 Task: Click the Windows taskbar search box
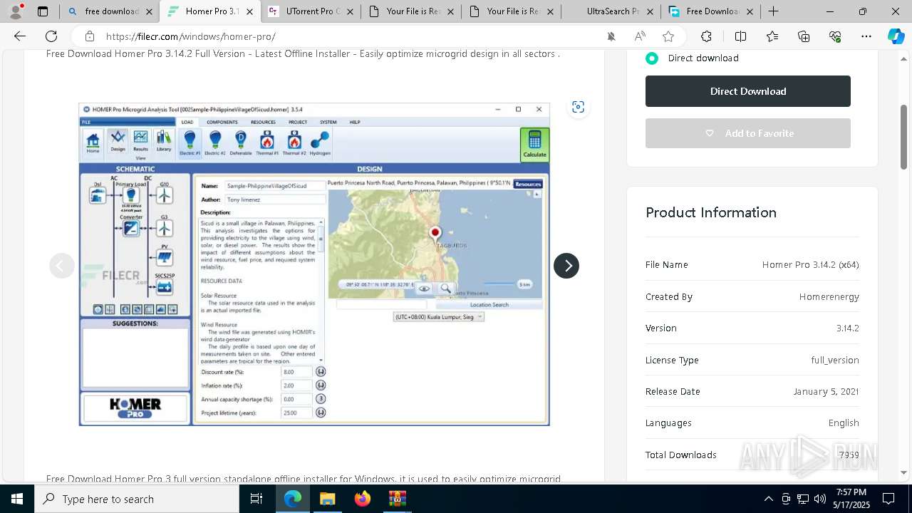tap(137, 499)
